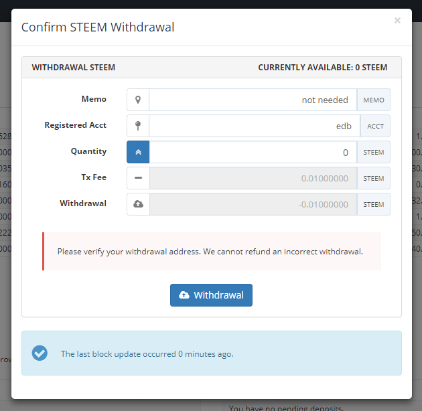Click the map pin icon beside Memo
This screenshot has width=422, height=411.
tap(138, 100)
